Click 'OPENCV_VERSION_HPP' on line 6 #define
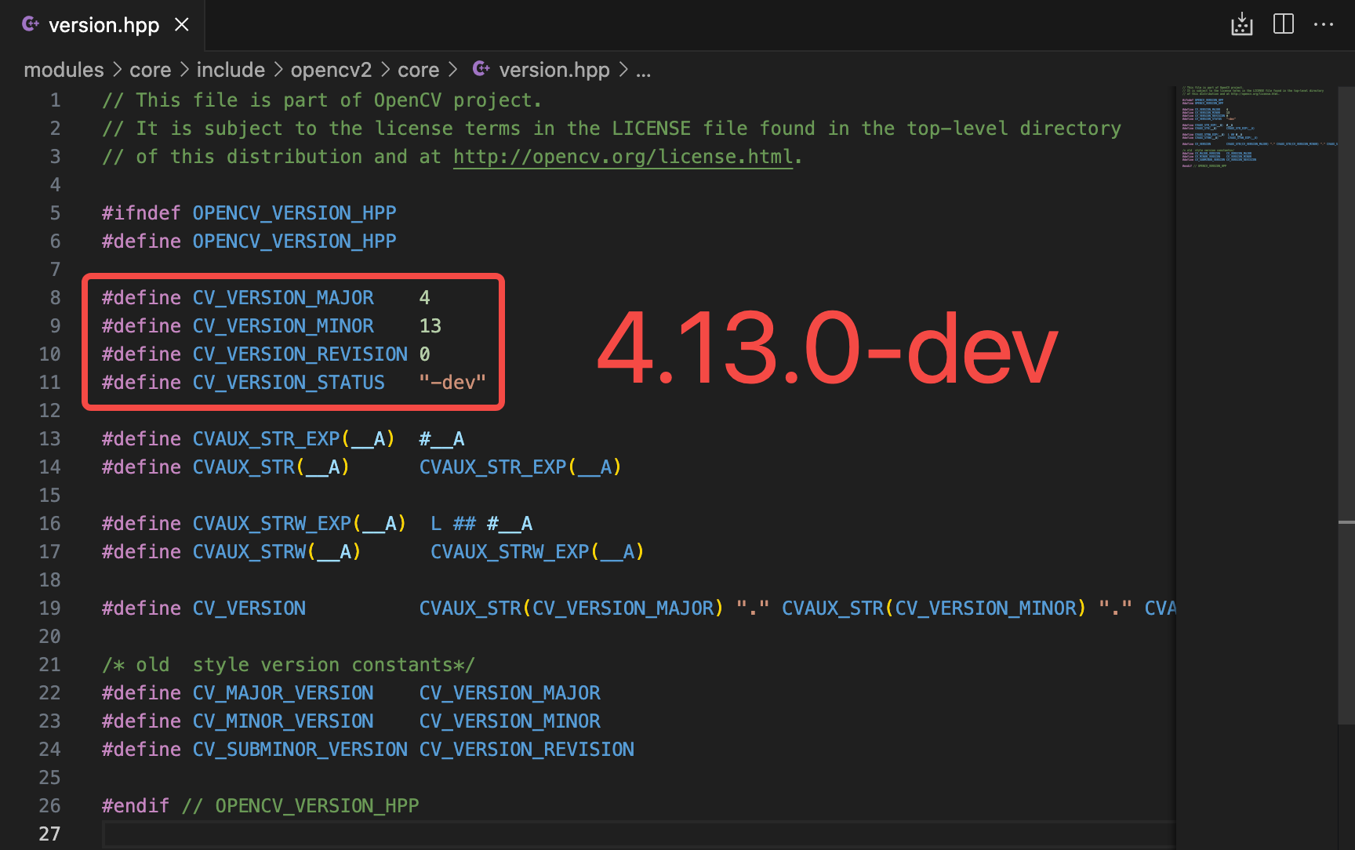1355x850 pixels. click(294, 242)
